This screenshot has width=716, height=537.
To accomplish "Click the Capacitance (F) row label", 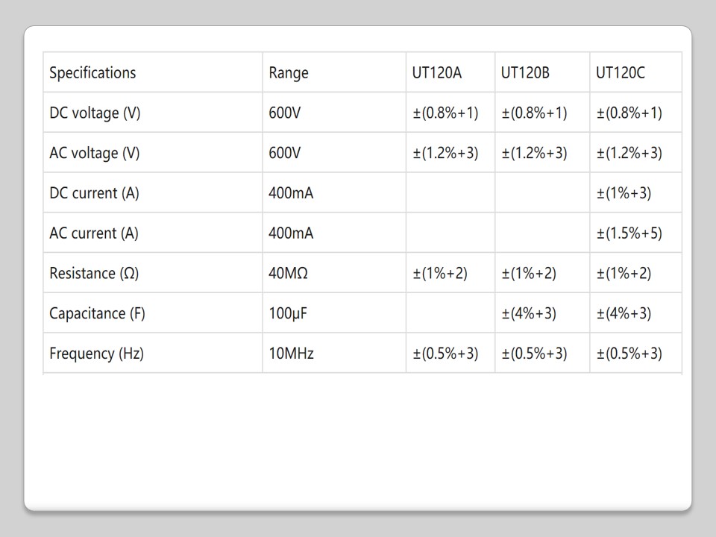I will 97,313.
